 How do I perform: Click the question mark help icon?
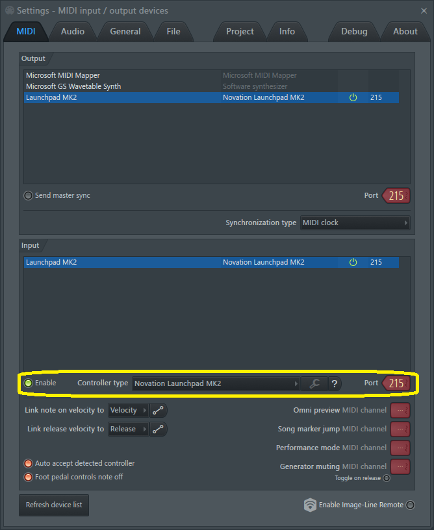(x=335, y=383)
